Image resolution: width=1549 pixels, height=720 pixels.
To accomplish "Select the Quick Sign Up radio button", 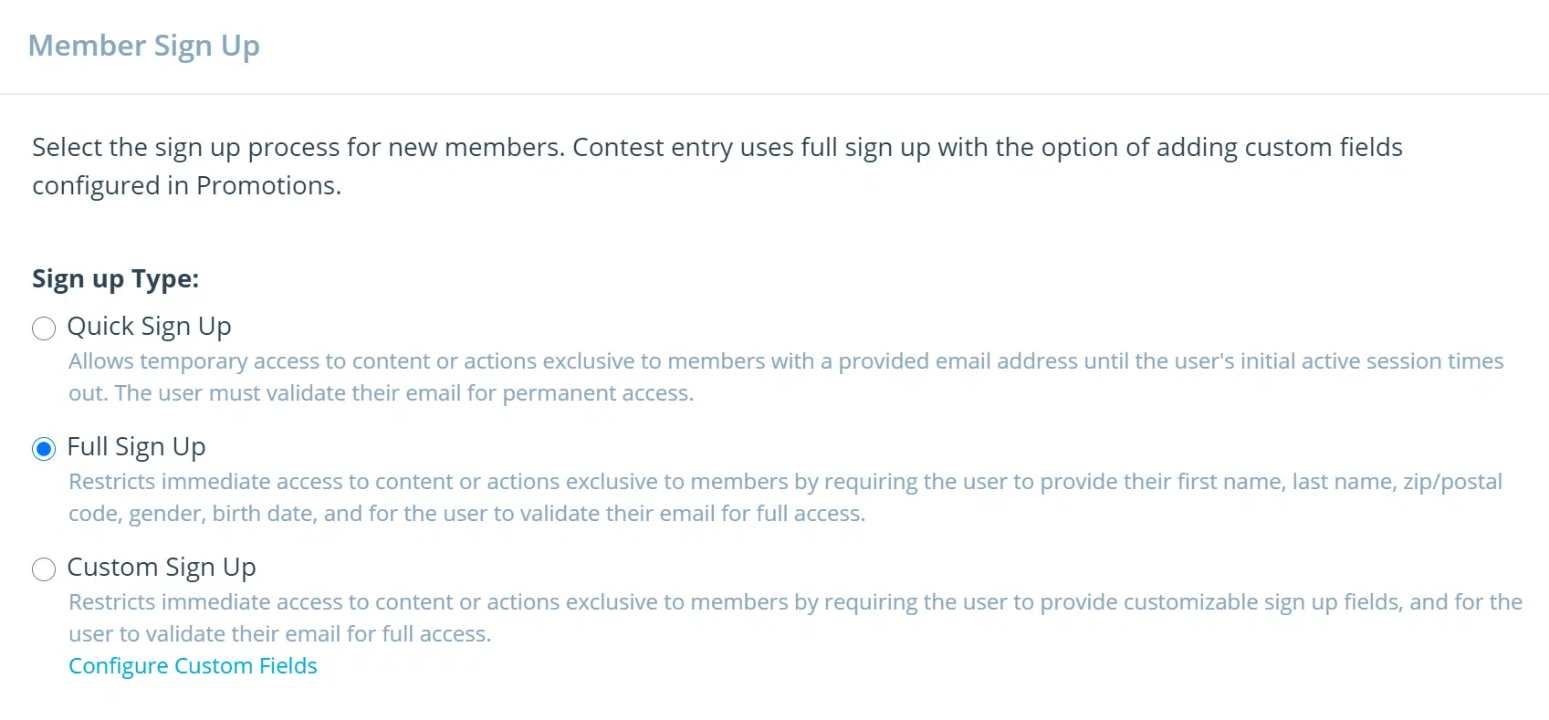I will tap(44, 329).
